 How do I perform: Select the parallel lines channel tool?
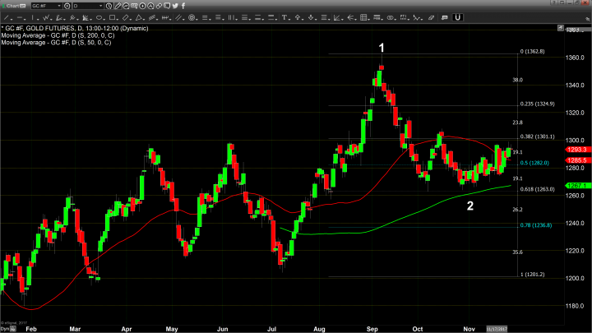[178, 18]
